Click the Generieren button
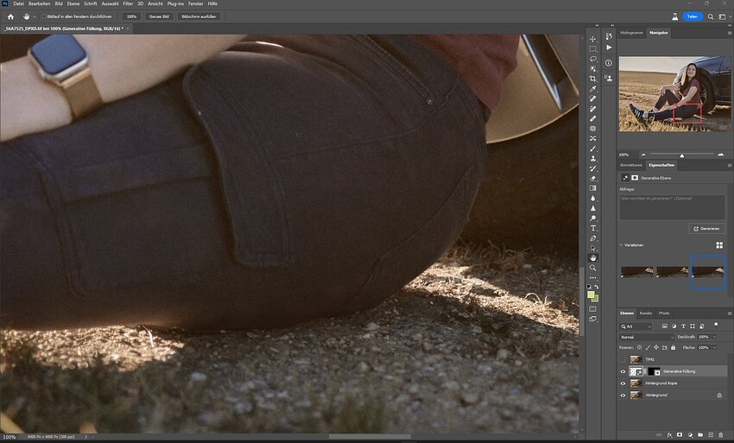This screenshot has width=734, height=443. tap(706, 229)
